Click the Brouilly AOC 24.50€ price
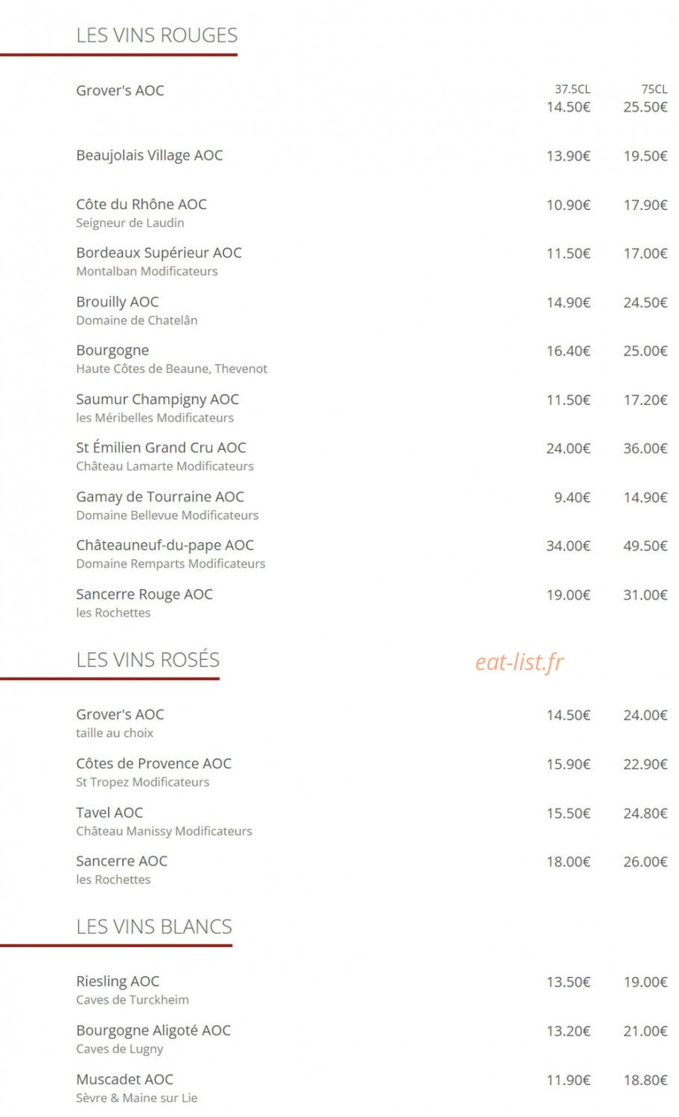 click(x=645, y=302)
